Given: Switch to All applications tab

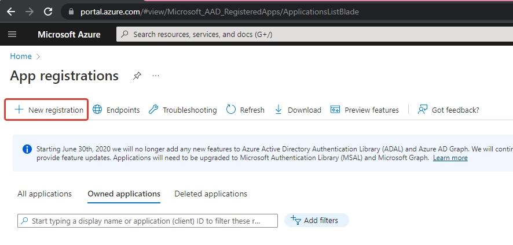Looking at the screenshot, I should click(x=45, y=194).
